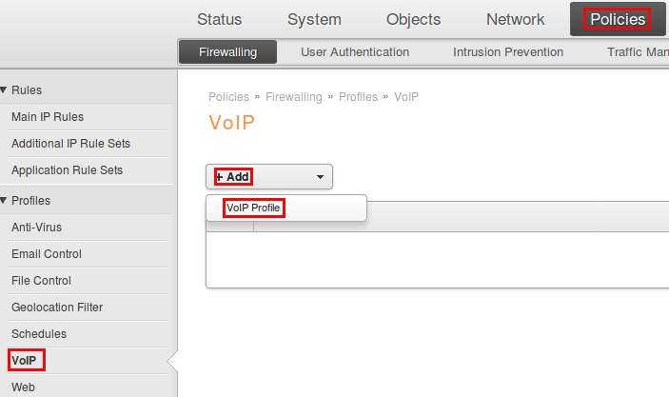Screen dimensions: 669x397
Task: Select Additional IP Rule Sets
Action: click(70, 144)
